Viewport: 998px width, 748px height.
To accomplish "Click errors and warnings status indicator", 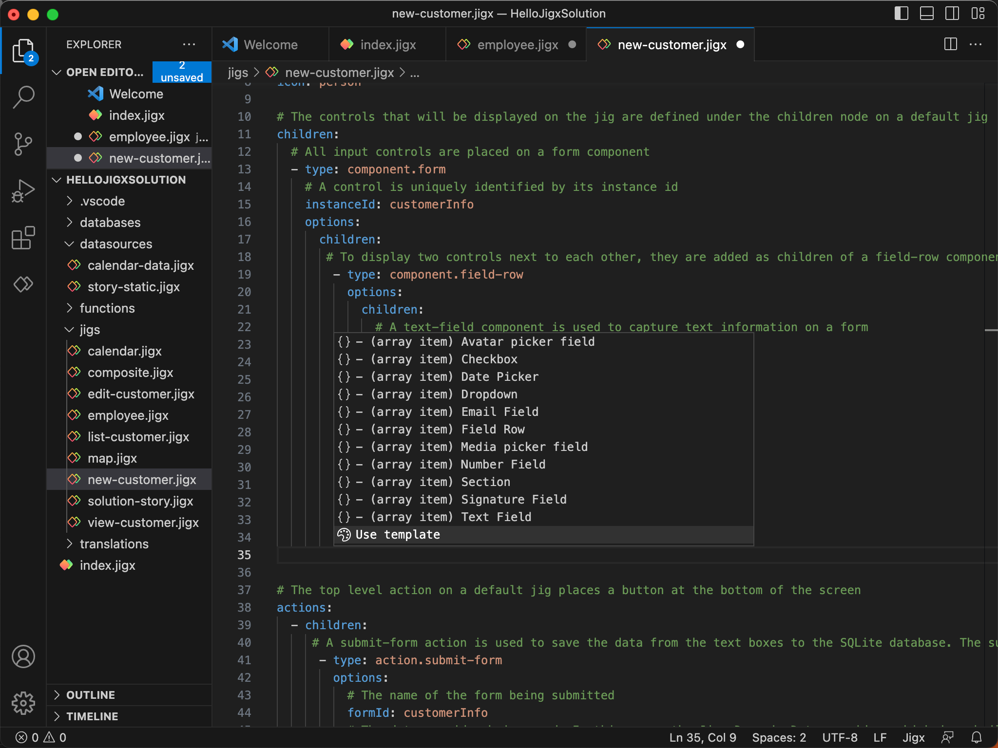I will [41, 737].
